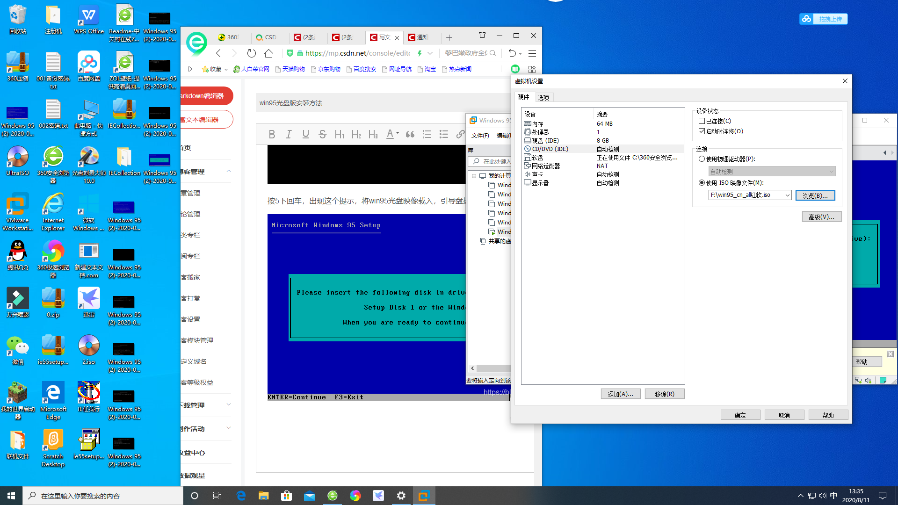Uncheck the 启动时连接 checkbox
Screen dimensions: 898x505
click(702, 131)
